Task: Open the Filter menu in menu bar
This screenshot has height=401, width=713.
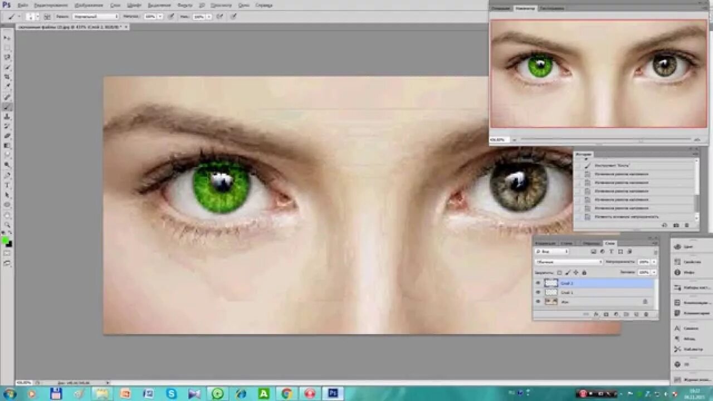Action: pyautogui.click(x=184, y=5)
